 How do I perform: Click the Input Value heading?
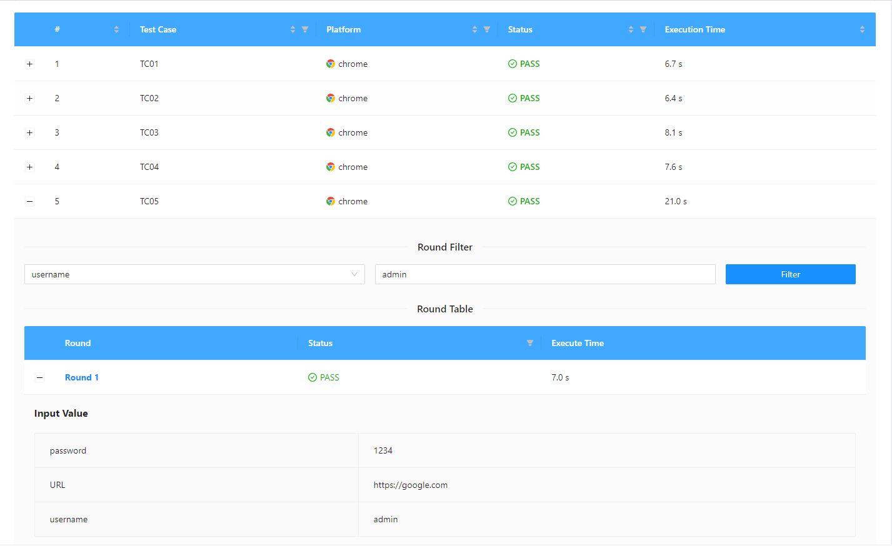pos(61,413)
